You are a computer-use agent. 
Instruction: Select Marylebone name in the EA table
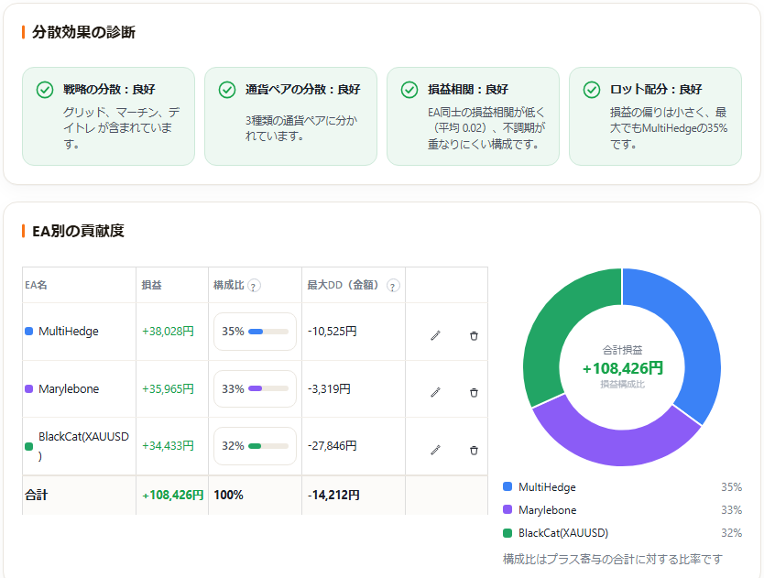[69, 389]
